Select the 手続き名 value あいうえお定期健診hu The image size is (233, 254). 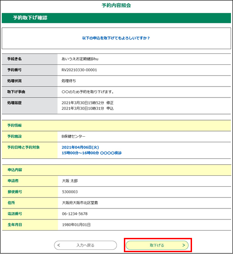80,59
